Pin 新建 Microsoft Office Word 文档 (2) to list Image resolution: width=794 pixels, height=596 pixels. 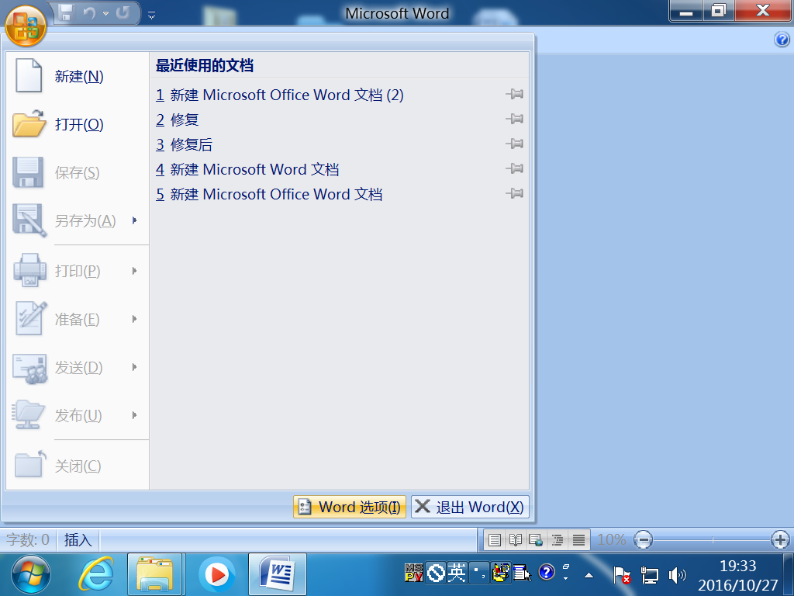515,94
